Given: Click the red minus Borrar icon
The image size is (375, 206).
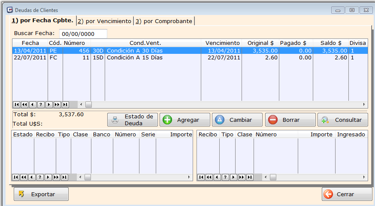Looking at the screenshot, I should (x=272, y=120).
